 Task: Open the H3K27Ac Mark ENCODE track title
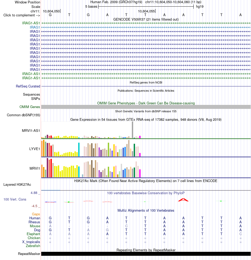pyautogui.click(x=146, y=181)
